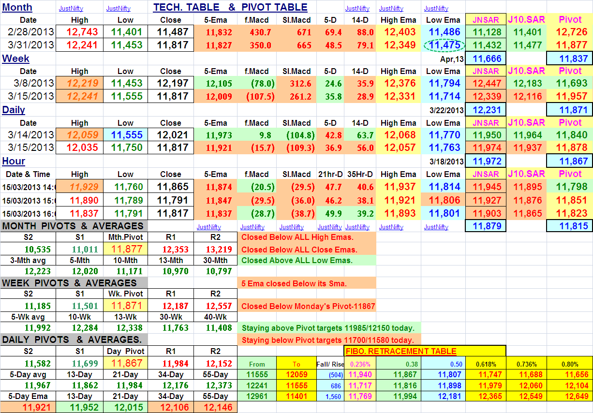Select the daily Pivot value 11,840
This screenshot has height=413, width=593.
click(x=569, y=134)
